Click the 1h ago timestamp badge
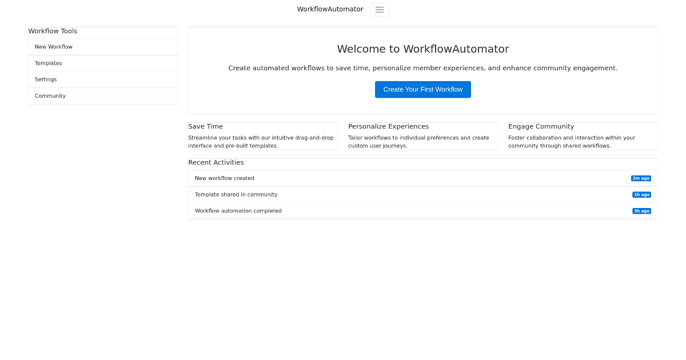686x360 pixels. point(641,194)
